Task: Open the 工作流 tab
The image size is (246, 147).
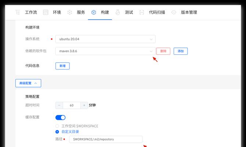Action: pos(31,12)
